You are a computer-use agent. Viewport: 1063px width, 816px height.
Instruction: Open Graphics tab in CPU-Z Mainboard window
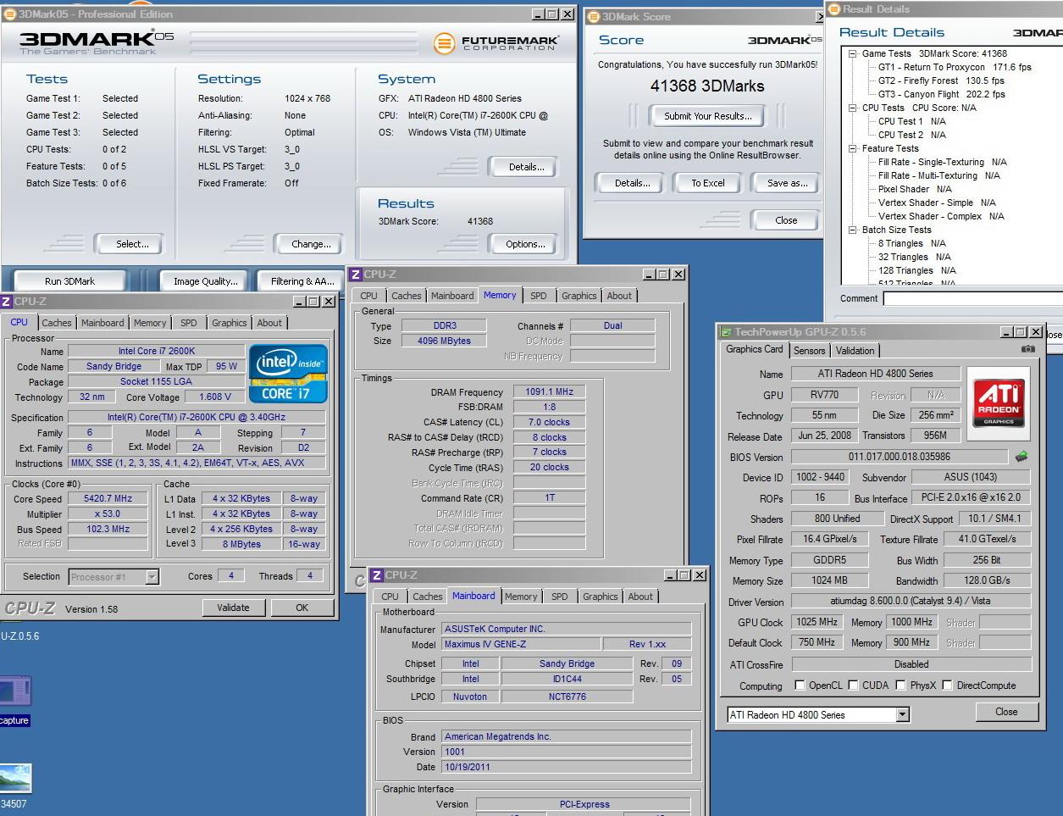click(600, 597)
